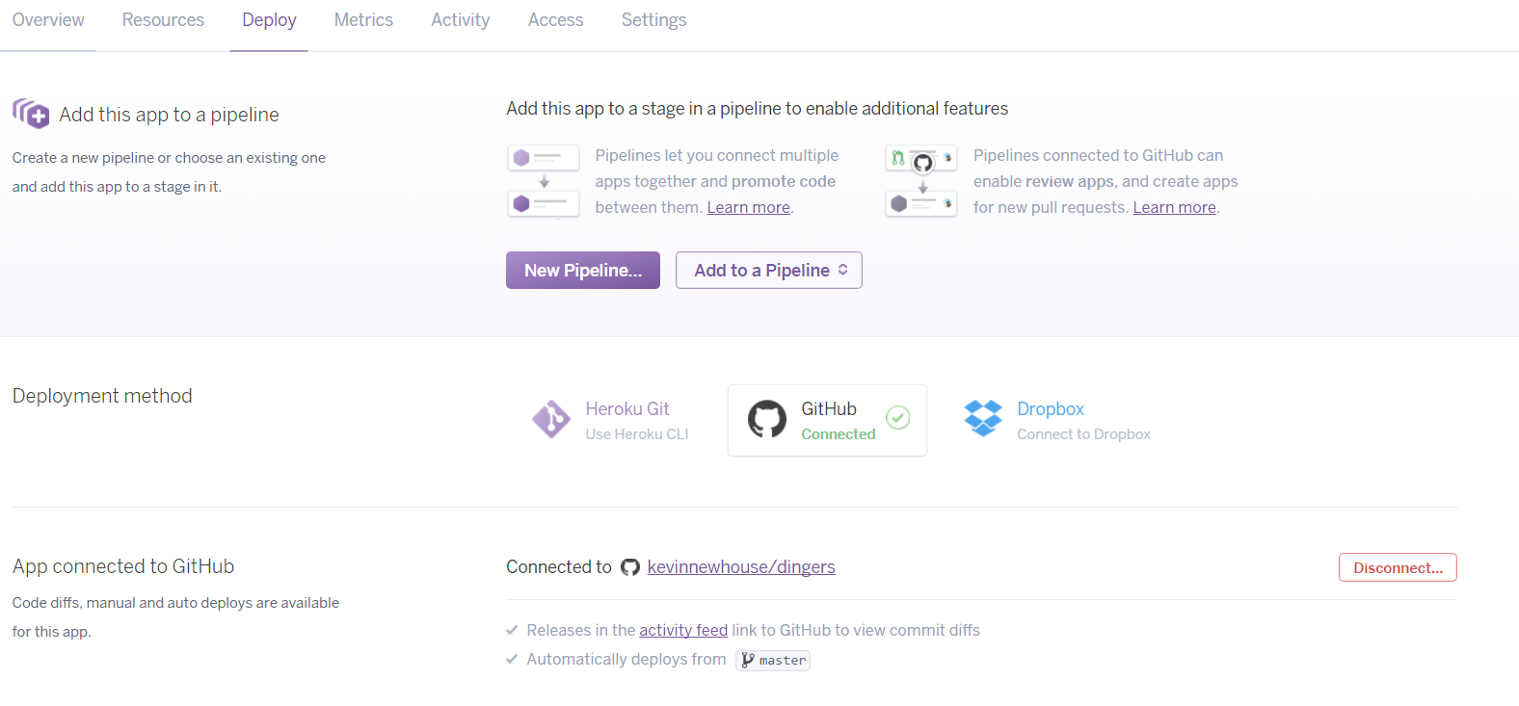The image size is (1519, 706).
Task: Open the New Pipeline dialog dropdown button
Action: tap(582, 270)
